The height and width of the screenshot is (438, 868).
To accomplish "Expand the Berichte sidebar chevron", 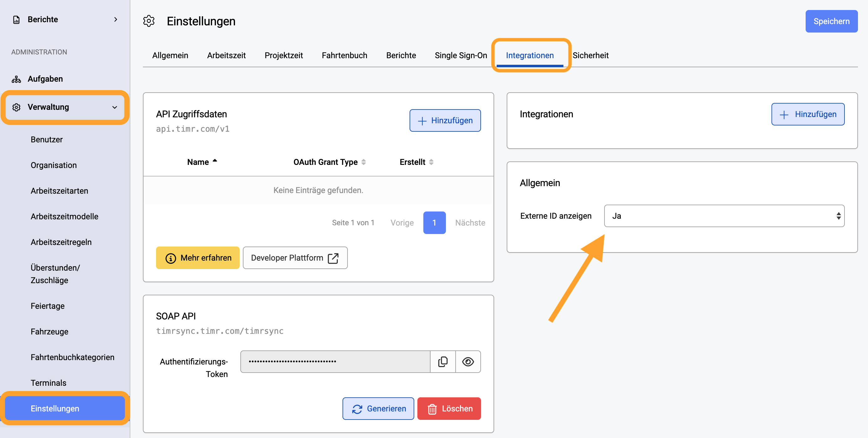I will point(116,19).
